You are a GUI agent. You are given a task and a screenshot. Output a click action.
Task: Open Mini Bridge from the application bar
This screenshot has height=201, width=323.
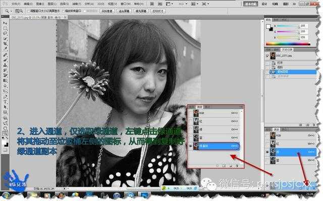[x=160, y=4]
